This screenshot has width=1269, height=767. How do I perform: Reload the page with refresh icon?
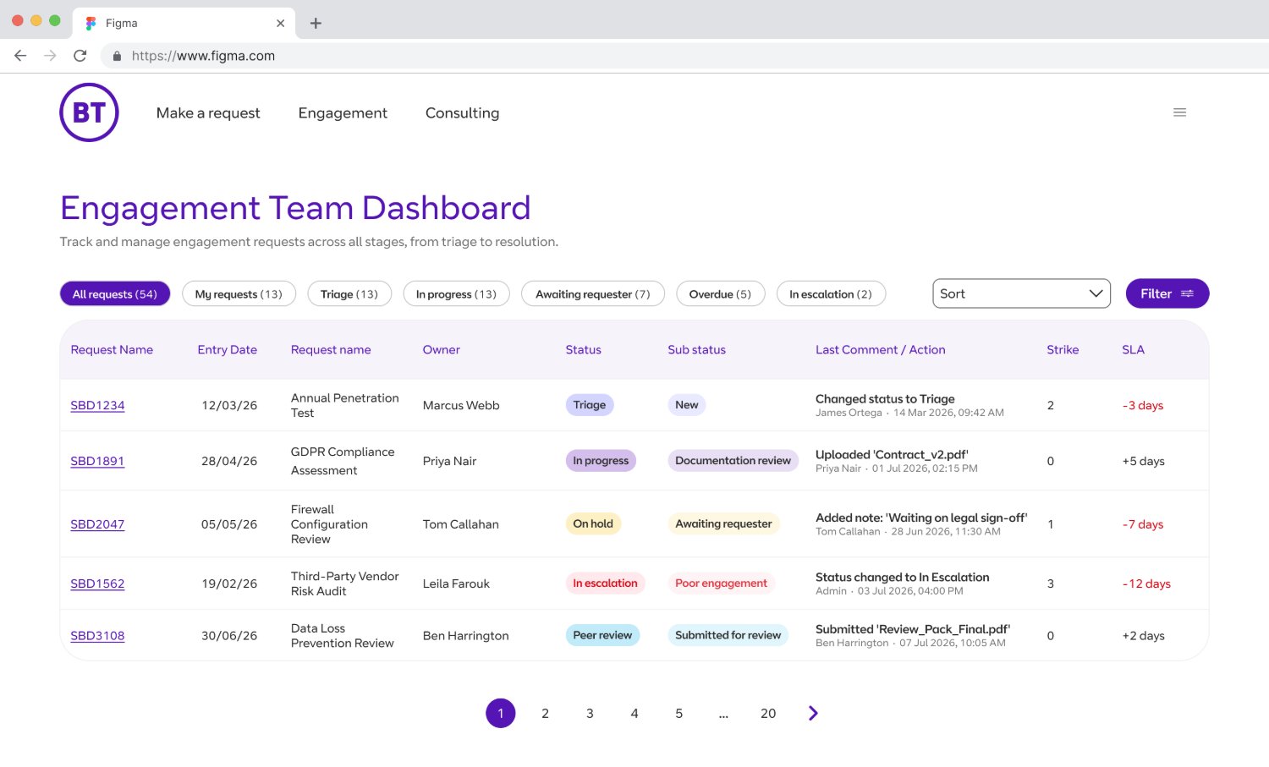click(80, 56)
